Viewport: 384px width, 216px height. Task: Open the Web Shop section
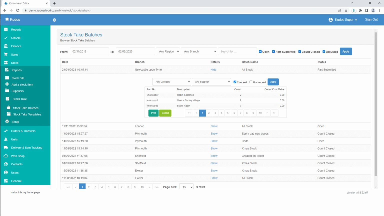tap(18, 156)
